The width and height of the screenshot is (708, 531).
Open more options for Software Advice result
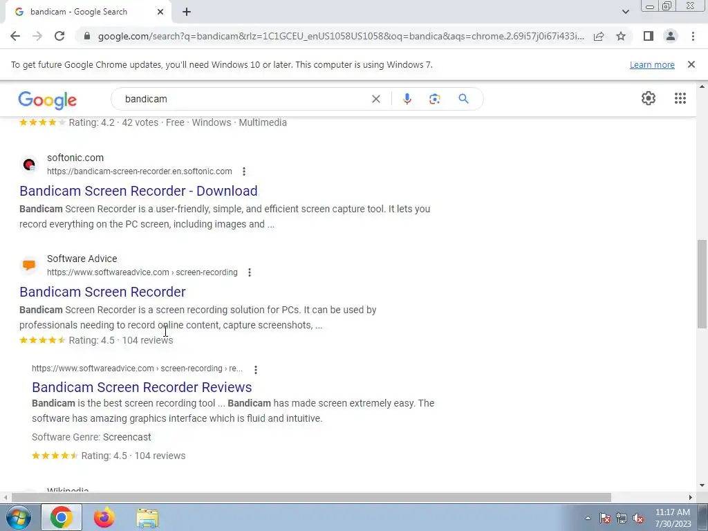pyautogui.click(x=249, y=272)
